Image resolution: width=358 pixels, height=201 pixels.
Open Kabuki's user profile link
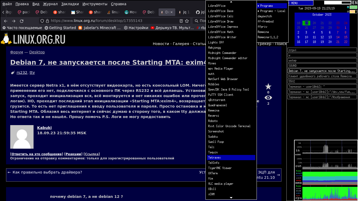[x=44, y=128]
